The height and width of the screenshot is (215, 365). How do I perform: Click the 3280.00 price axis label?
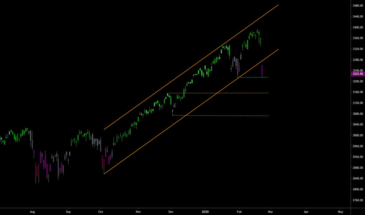[358, 60]
